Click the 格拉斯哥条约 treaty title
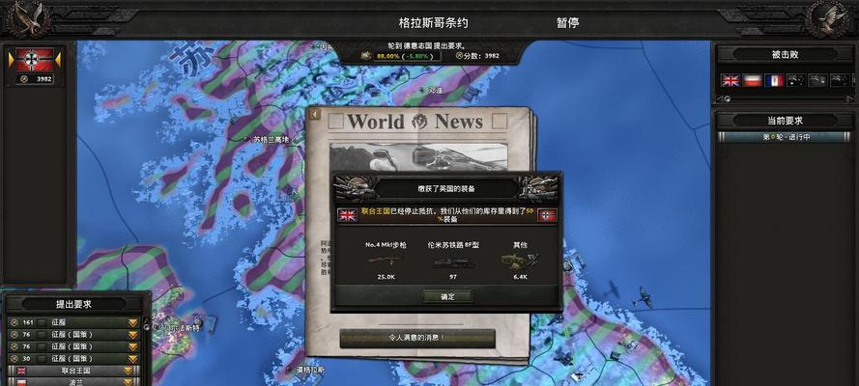 433,23
